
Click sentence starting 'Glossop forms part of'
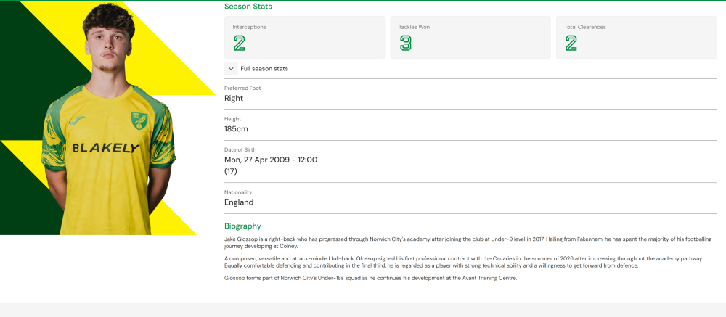370,278
